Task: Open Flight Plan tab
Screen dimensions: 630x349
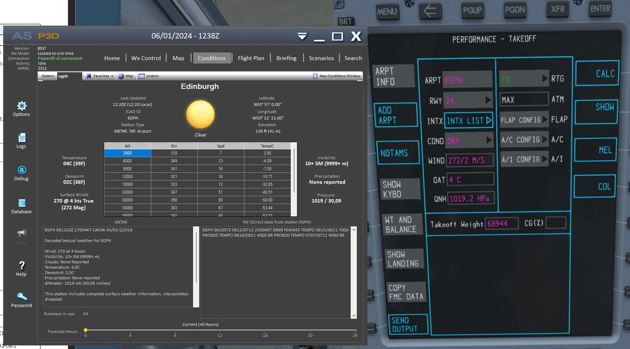Action: (x=251, y=58)
